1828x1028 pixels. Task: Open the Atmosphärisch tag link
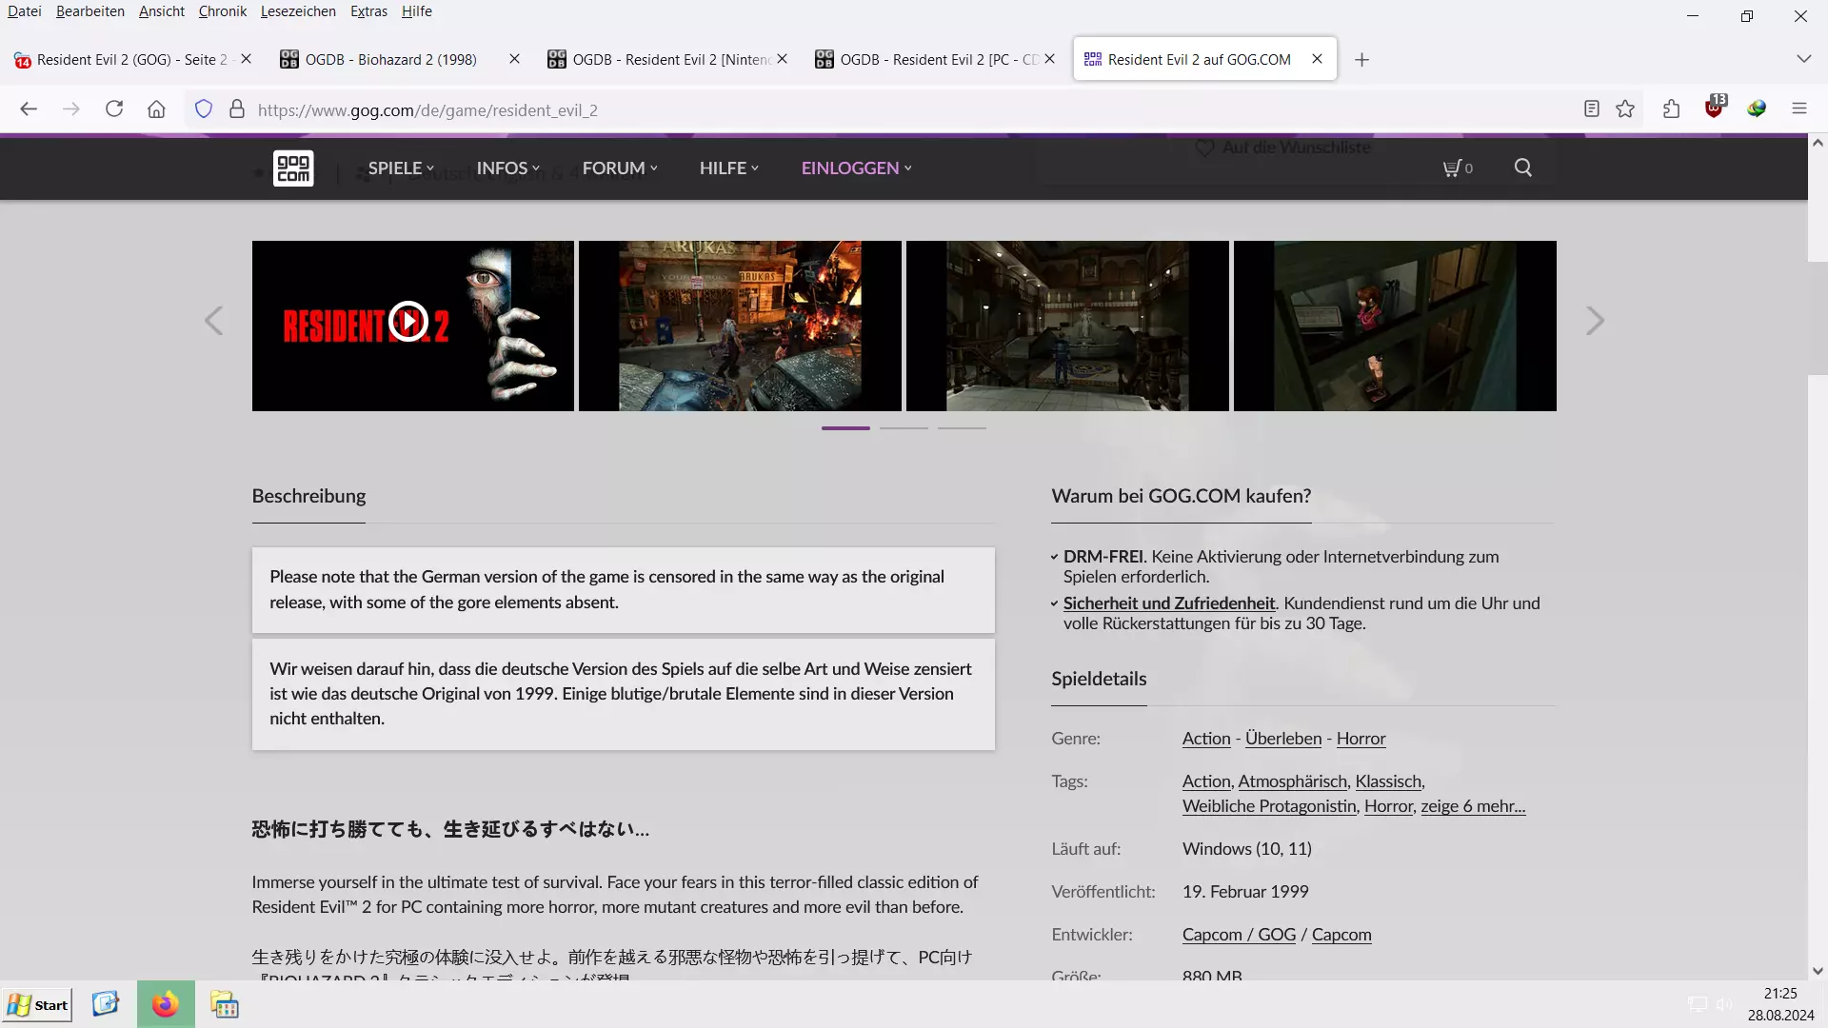[x=1293, y=781]
